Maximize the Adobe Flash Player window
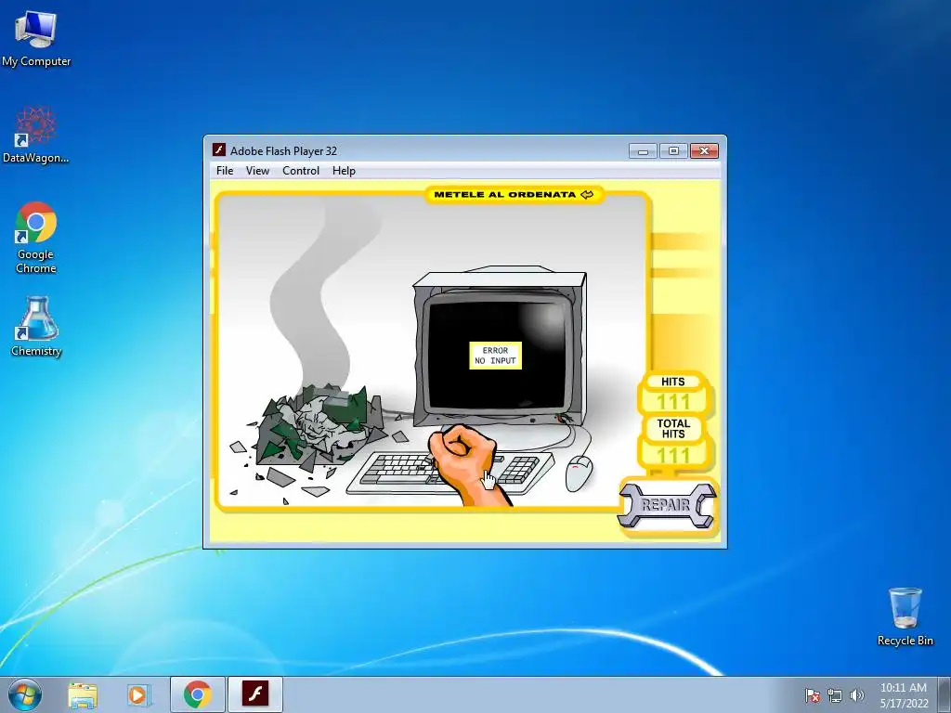The height and width of the screenshot is (713, 951). click(673, 151)
